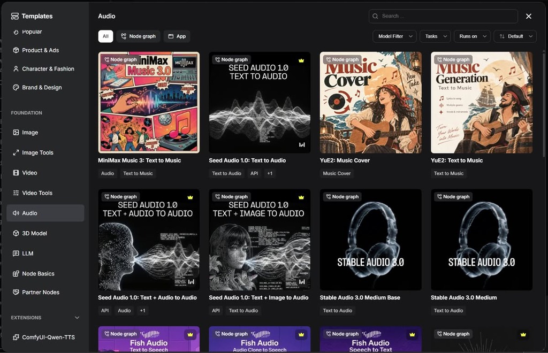The image size is (548, 353).
Task: Click crown icon on Seed Audio Text to Audio
Action: coord(301,60)
